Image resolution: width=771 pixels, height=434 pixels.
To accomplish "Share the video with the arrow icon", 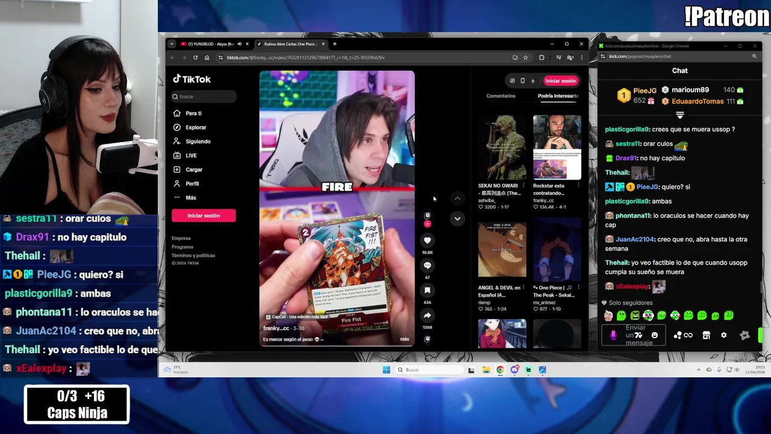I will (x=427, y=315).
